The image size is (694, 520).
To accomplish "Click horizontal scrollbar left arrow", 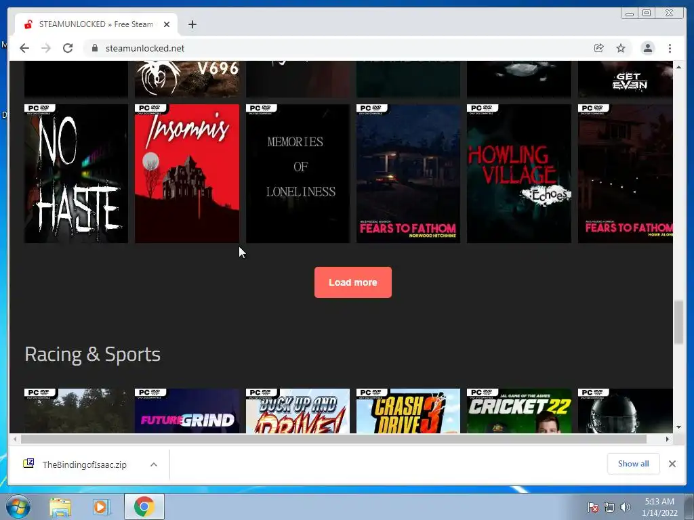I will [x=15, y=439].
